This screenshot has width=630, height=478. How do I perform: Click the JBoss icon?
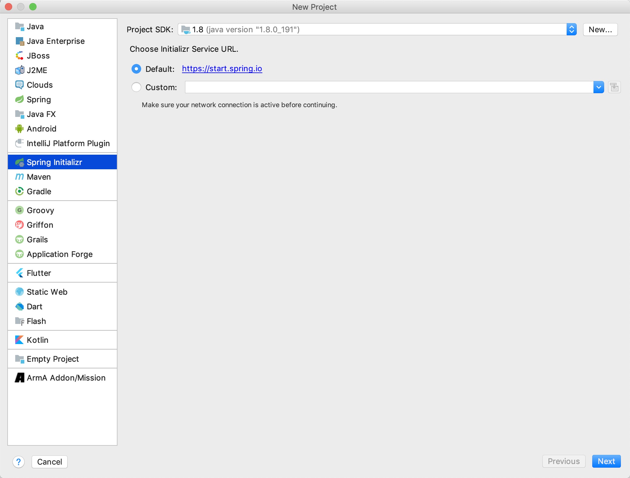pos(19,56)
